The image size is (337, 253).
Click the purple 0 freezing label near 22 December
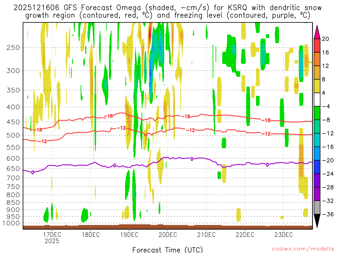(267, 165)
